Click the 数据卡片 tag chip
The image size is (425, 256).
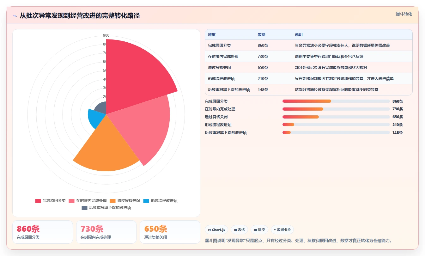point(282,230)
